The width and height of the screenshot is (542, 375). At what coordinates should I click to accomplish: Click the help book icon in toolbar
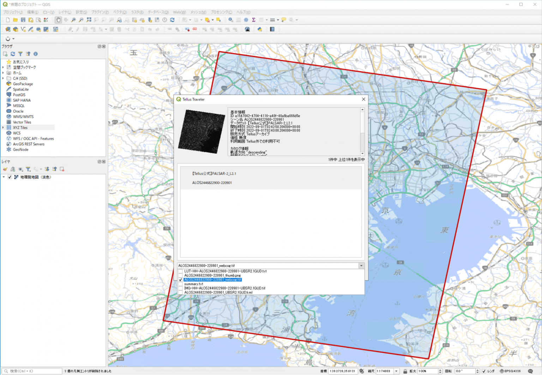(x=272, y=29)
